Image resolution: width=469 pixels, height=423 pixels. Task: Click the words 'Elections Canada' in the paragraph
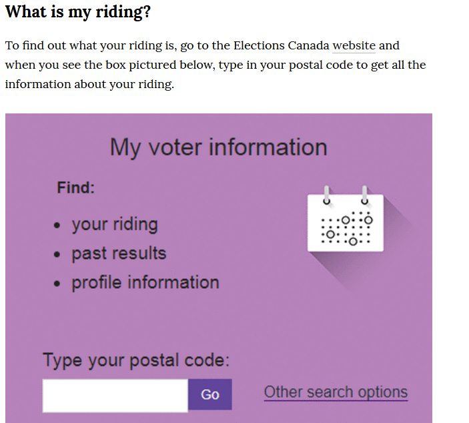tap(281, 46)
